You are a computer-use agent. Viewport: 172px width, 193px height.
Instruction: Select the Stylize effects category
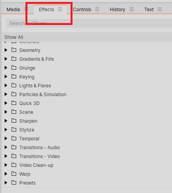coord(27,130)
